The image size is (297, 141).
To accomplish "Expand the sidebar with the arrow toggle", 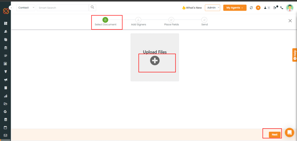I will (x=11, y=8).
